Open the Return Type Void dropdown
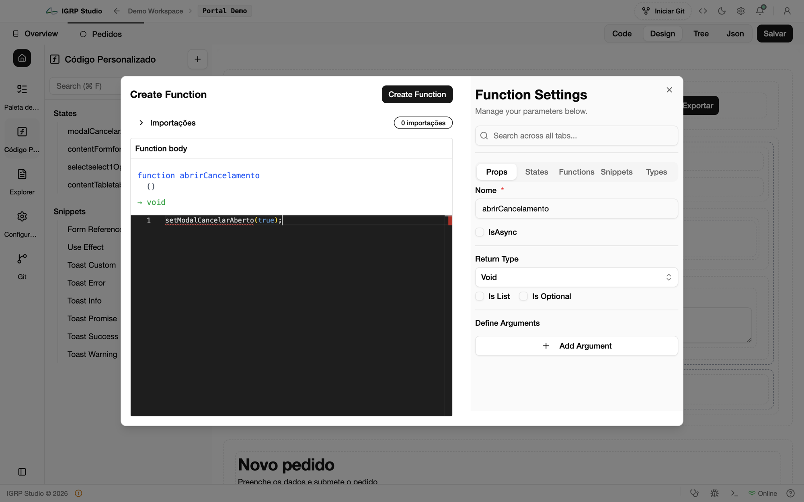Screen dimensions: 804x502 point(576,277)
